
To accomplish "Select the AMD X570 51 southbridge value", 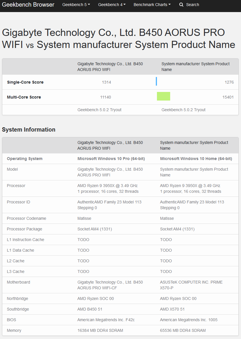I will click(x=172, y=309).
